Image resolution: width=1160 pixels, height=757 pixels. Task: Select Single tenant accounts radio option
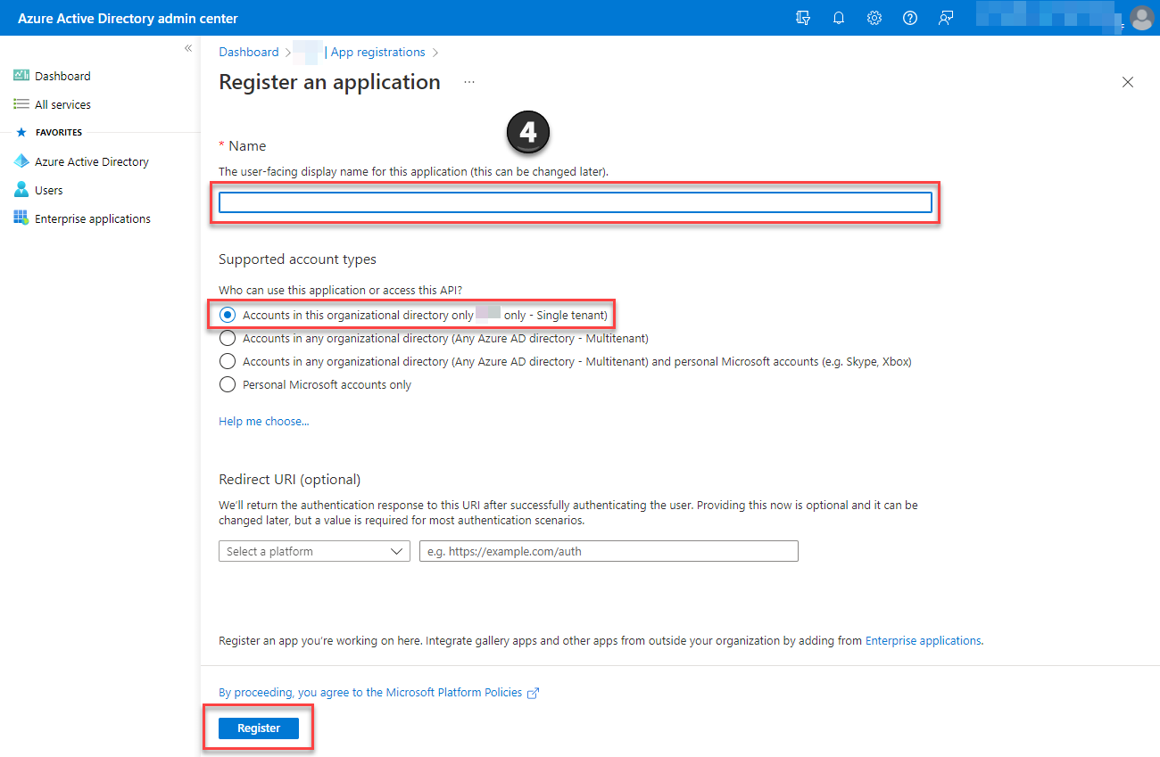(x=228, y=315)
